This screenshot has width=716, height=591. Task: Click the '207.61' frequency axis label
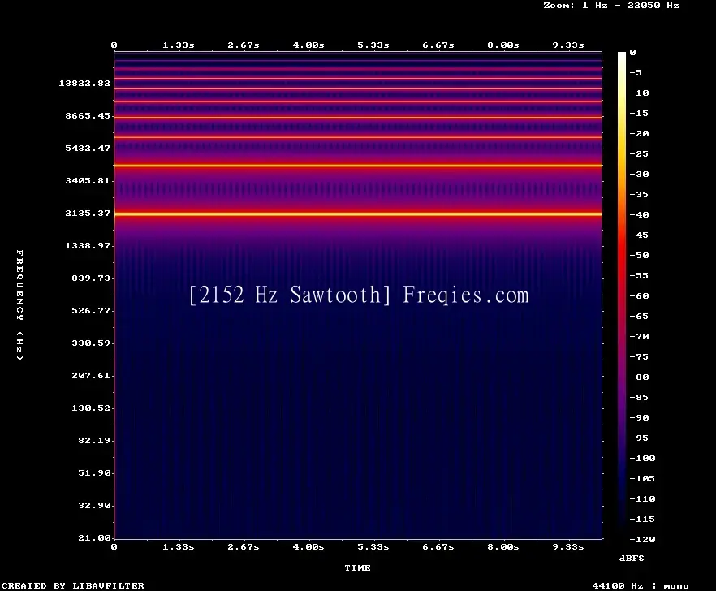tap(91, 375)
